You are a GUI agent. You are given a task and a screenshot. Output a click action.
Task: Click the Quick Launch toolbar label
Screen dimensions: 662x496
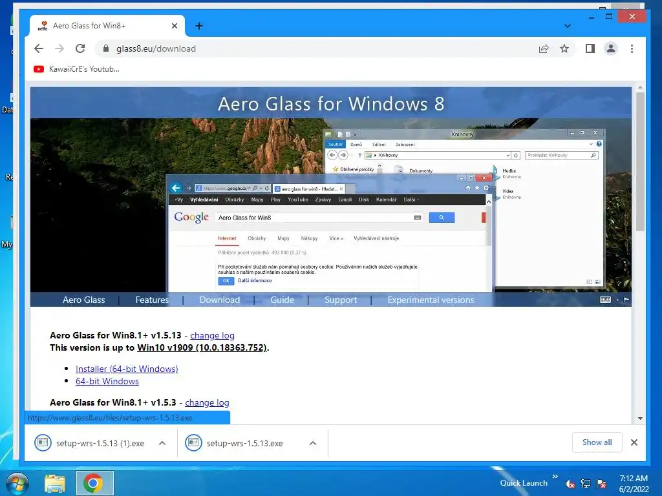click(x=524, y=483)
